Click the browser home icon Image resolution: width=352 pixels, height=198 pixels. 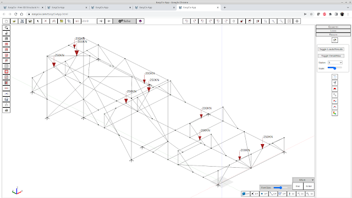21,14
